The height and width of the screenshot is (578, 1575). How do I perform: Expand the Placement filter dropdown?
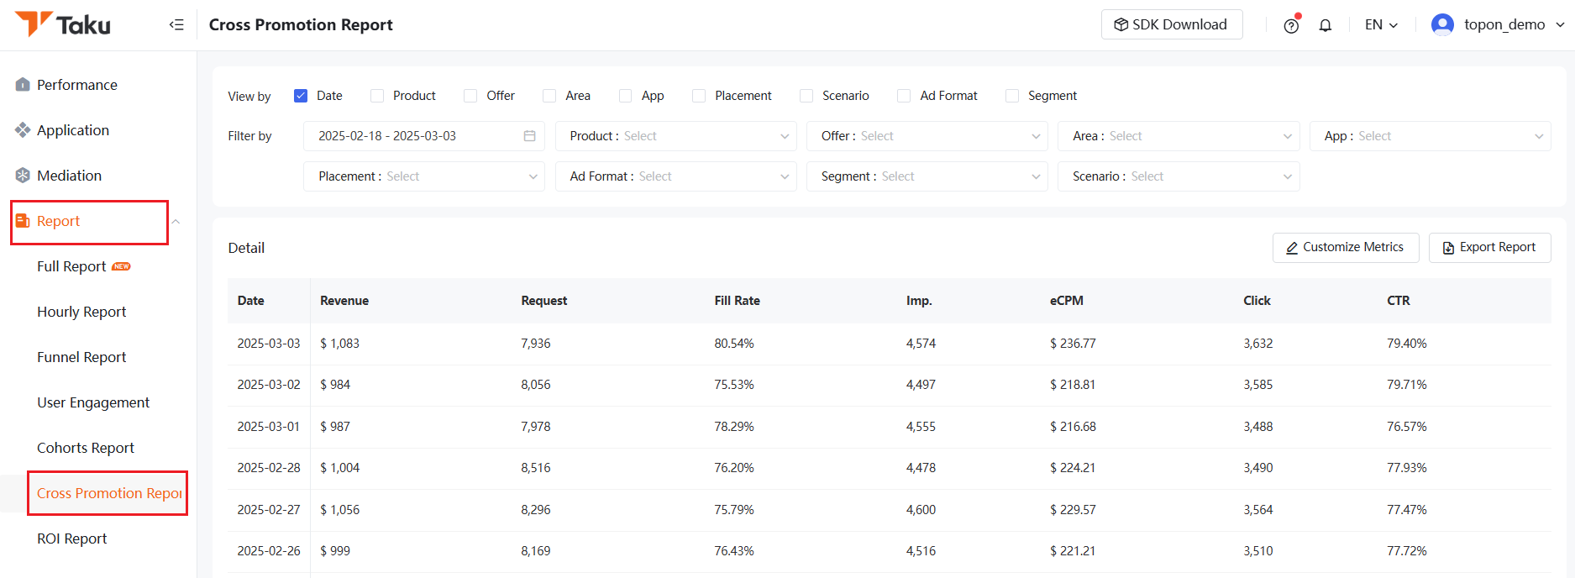(x=424, y=176)
